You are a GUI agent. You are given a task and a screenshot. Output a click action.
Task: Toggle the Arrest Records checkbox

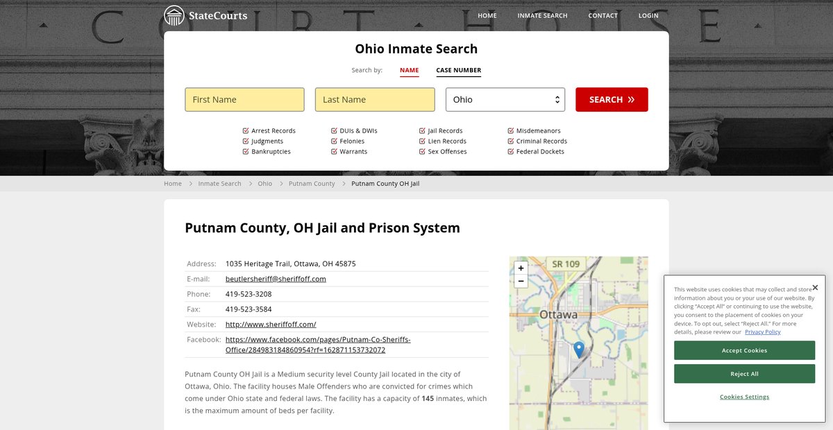[x=246, y=130]
